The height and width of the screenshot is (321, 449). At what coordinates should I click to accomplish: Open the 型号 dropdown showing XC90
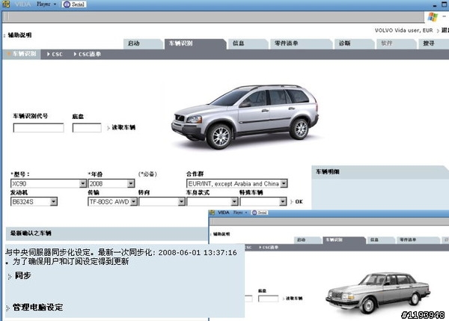[49, 183]
